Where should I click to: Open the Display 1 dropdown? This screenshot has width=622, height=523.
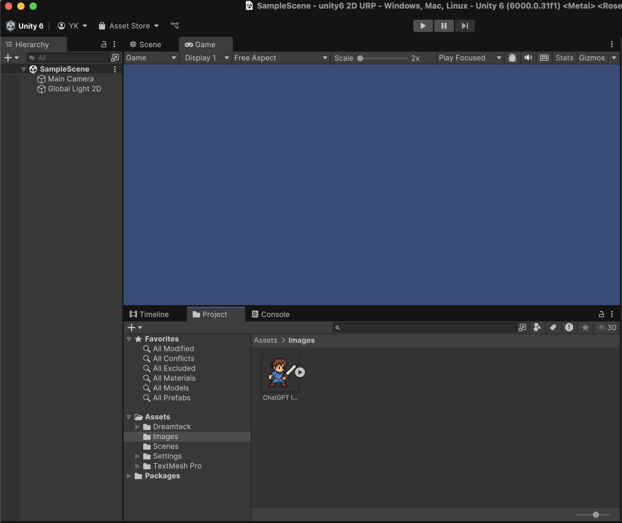tap(207, 58)
